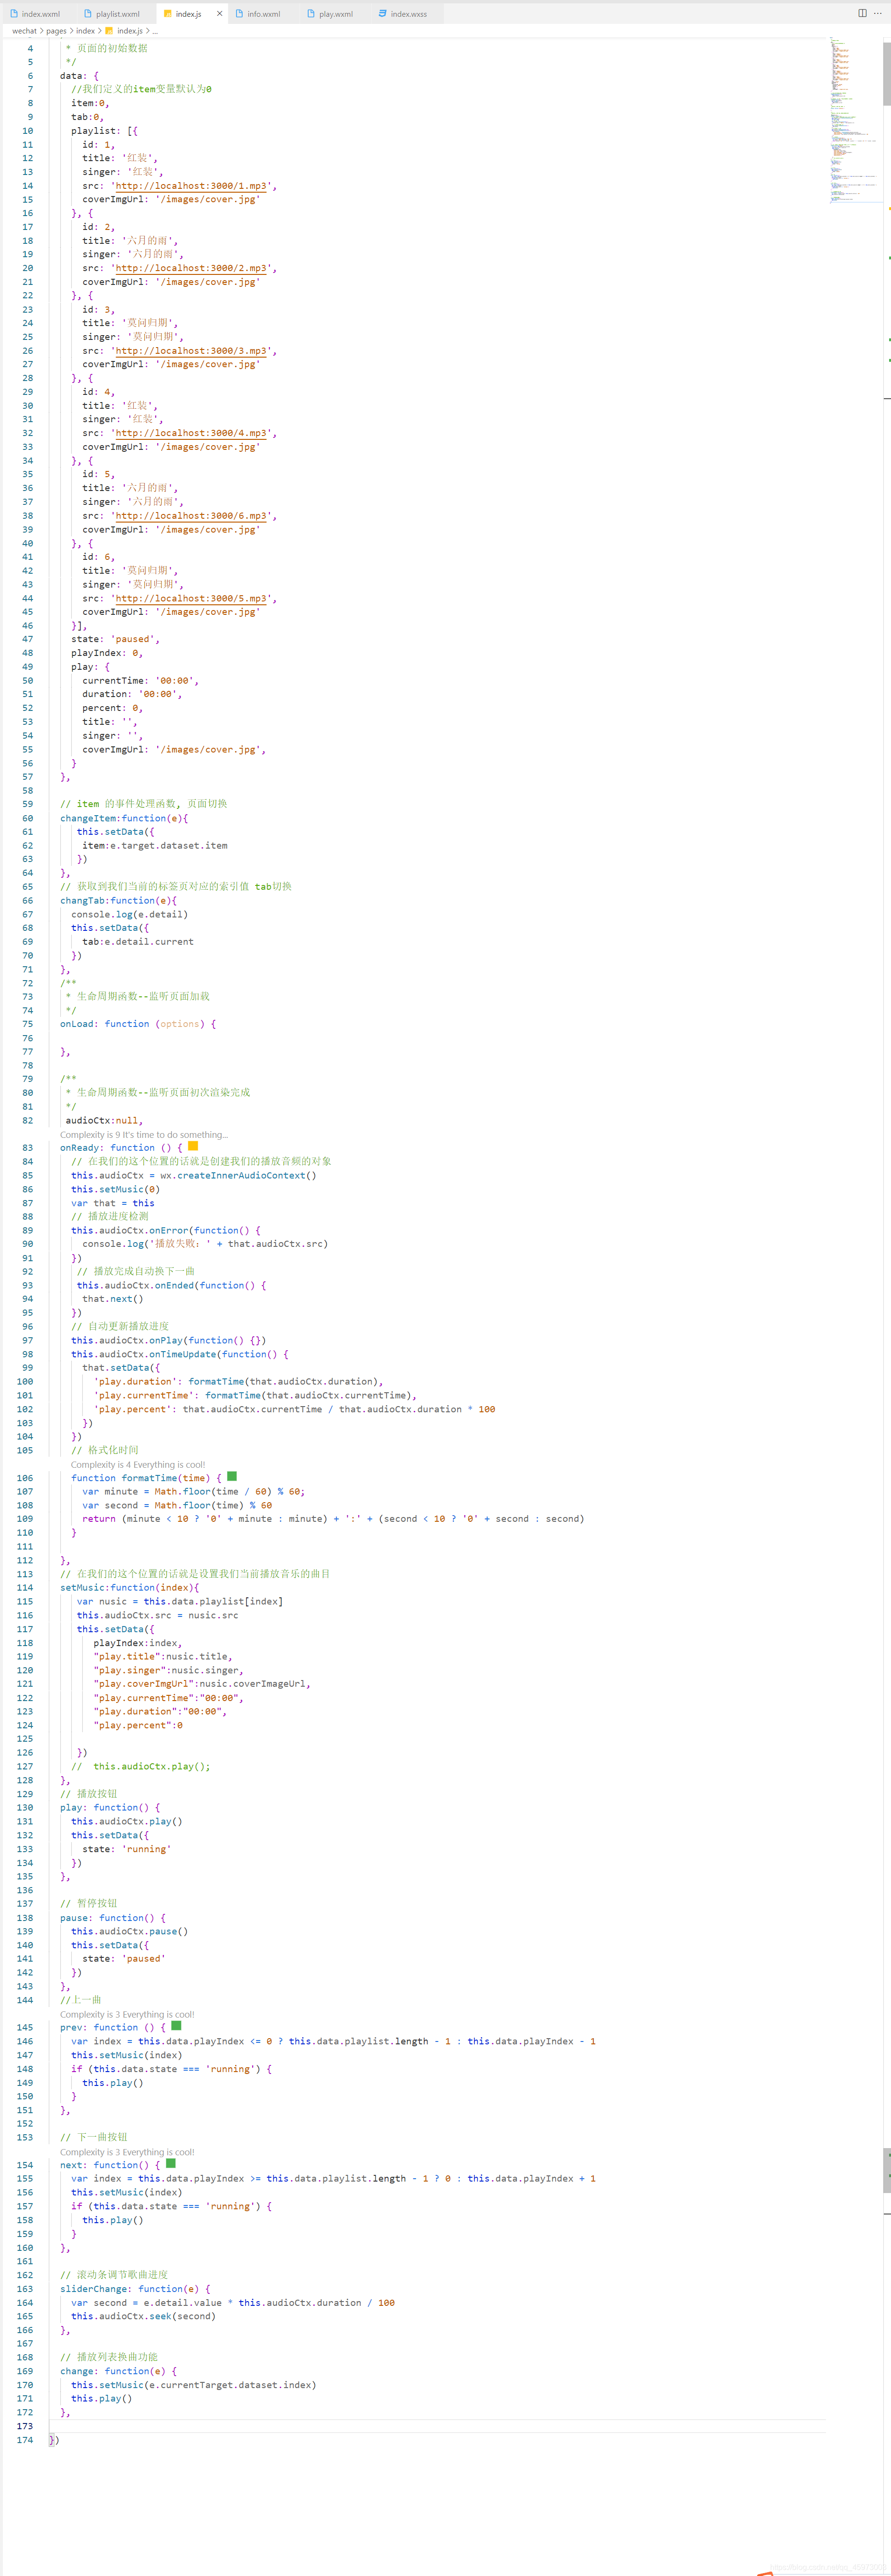The width and height of the screenshot is (891, 2576).
Task: Click the split editor icon
Action: (862, 13)
